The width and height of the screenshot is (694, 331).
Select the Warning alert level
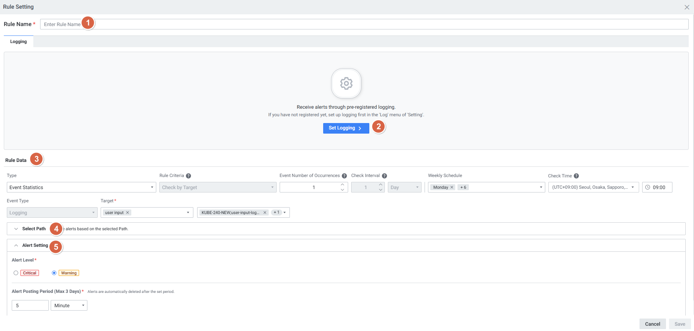[x=54, y=273]
